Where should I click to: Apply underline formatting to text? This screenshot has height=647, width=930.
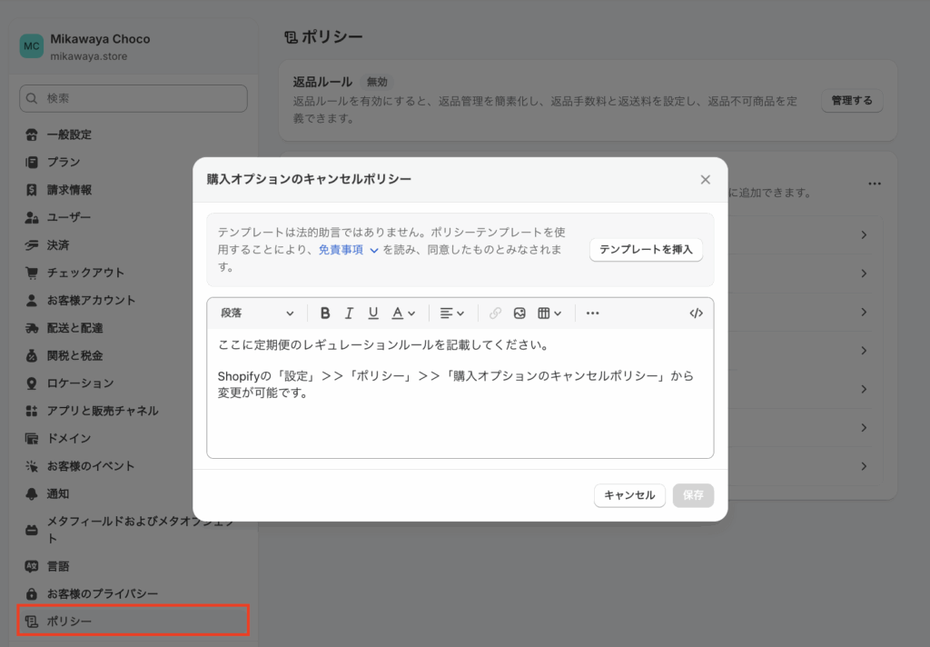[x=372, y=313]
